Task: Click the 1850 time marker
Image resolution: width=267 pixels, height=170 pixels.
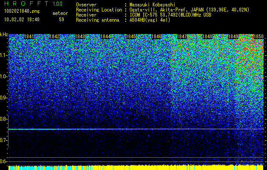Action: point(259,37)
